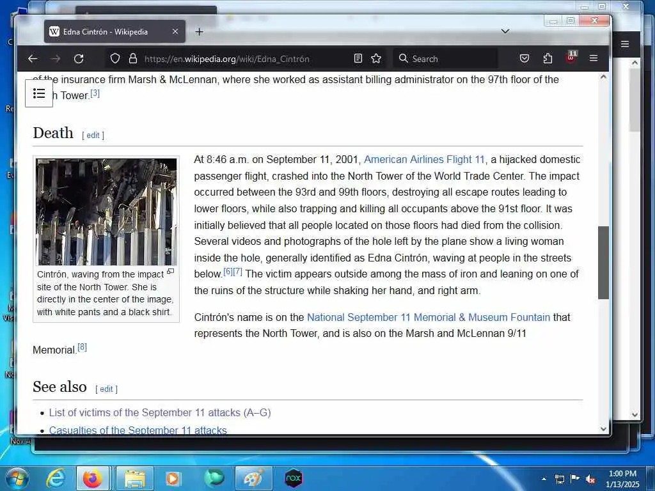Go back using the browser back arrow

[x=33, y=58]
